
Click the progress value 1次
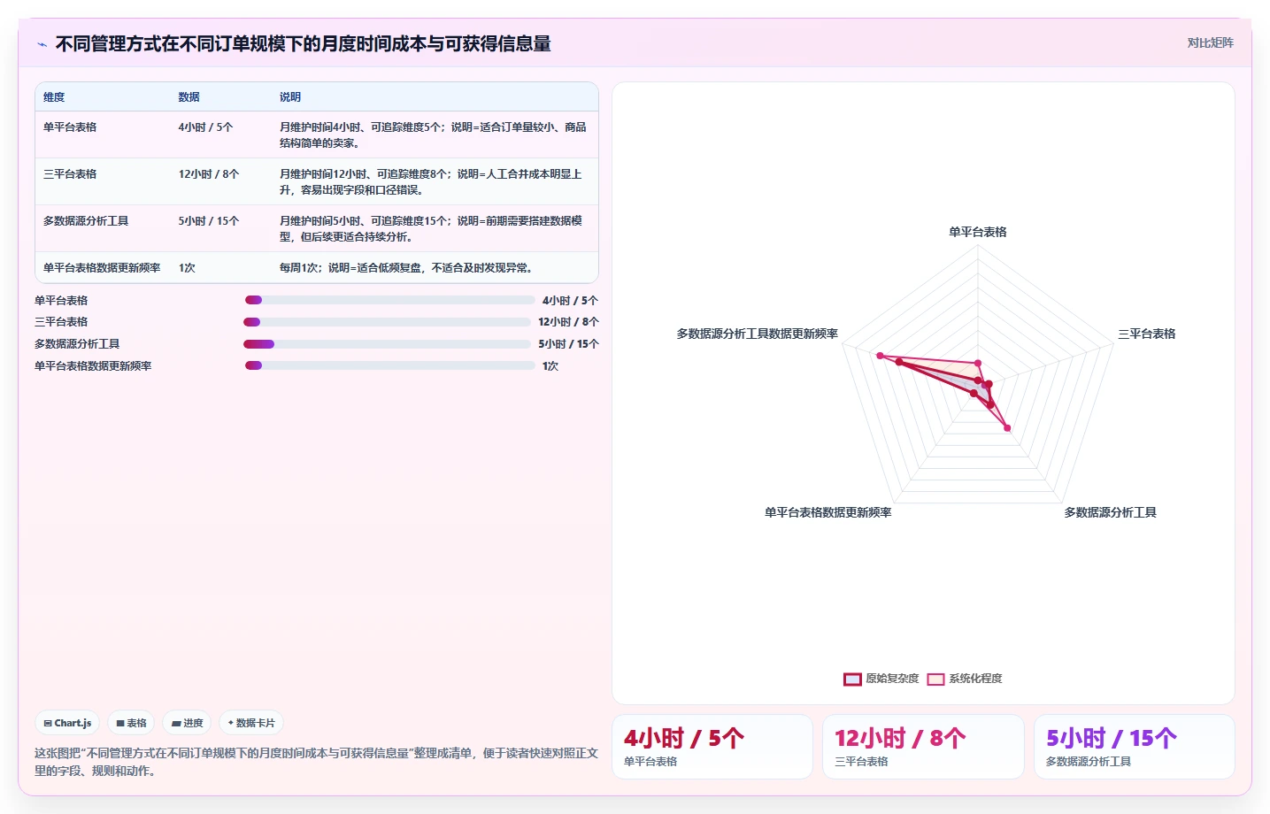coord(550,365)
